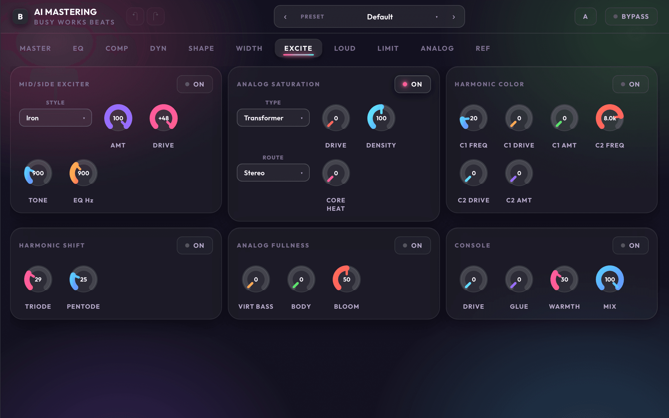Viewport: 669px width, 418px height.
Task: Open the Transformer type dropdown
Action: (273, 118)
